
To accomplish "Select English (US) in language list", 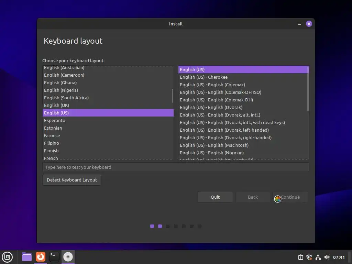I will pyautogui.click(x=108, y=113).
